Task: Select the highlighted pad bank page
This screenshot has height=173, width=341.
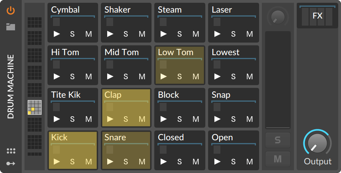Action: tap(34, 108)
